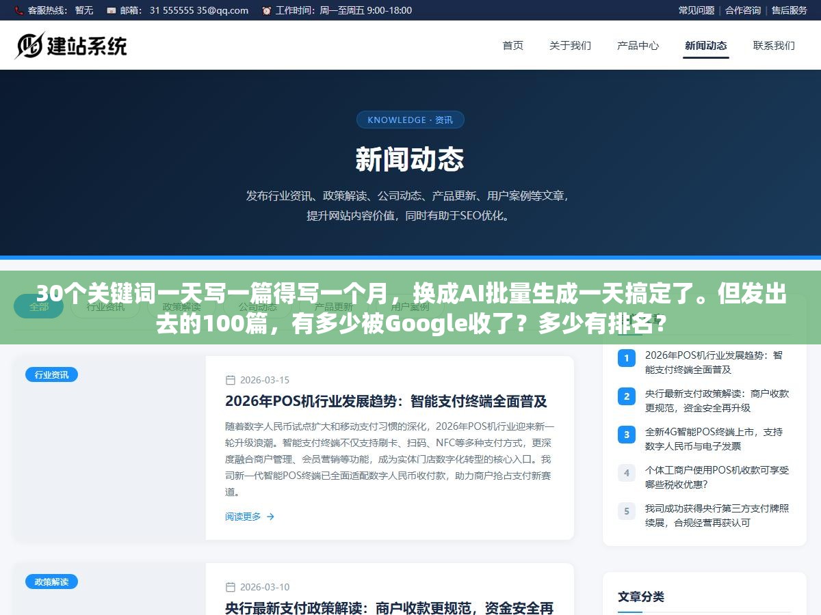
Task: Open 联系我们 in the navigation
Action: (774, 45)
